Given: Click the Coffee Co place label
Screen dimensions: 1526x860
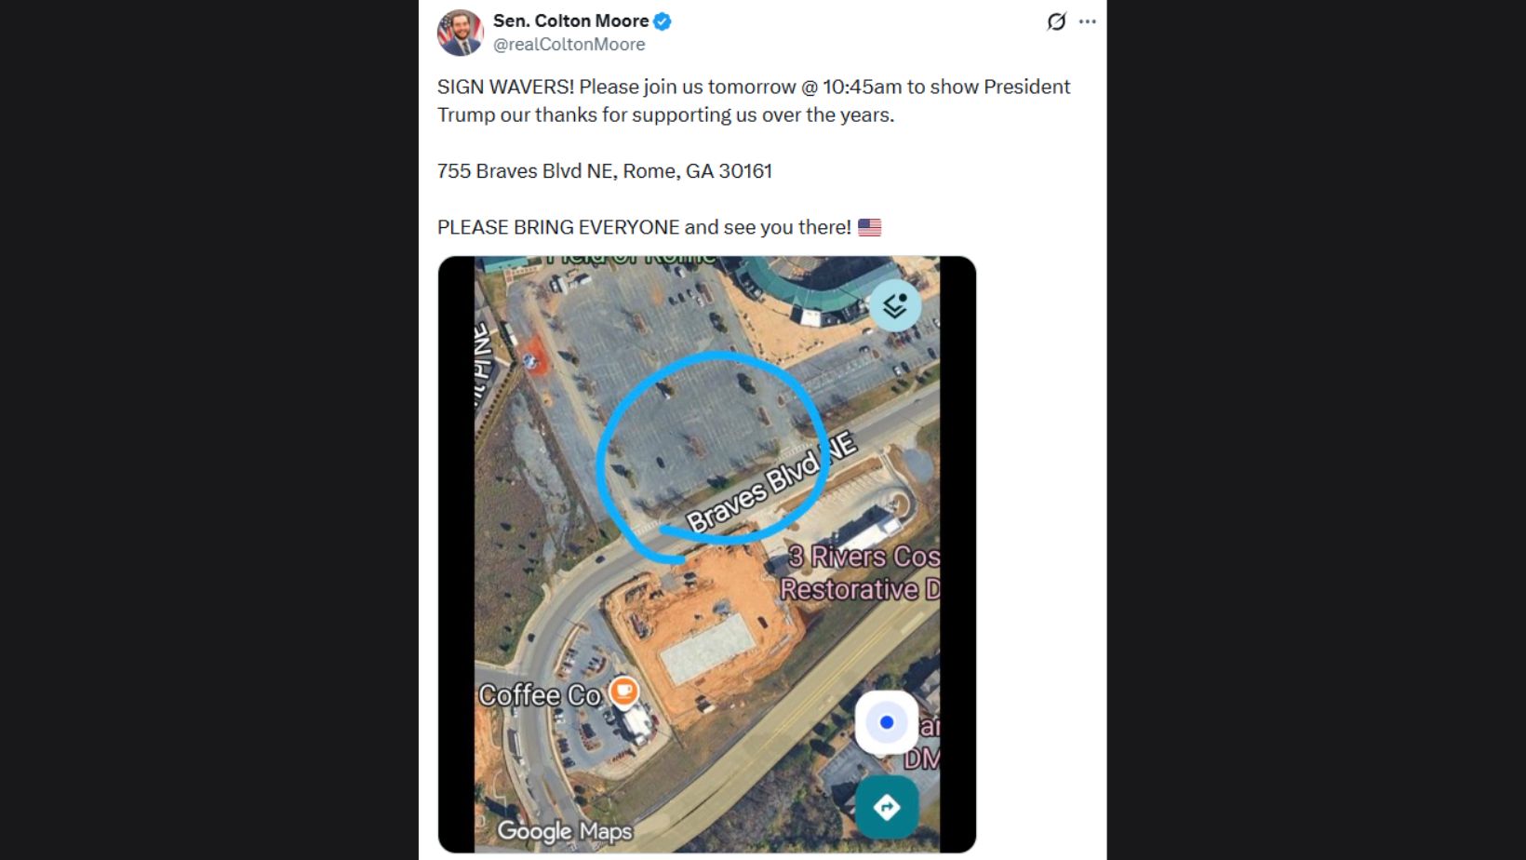Looking at the screenshot, I should pyautogui.click(x=540, y=695).
